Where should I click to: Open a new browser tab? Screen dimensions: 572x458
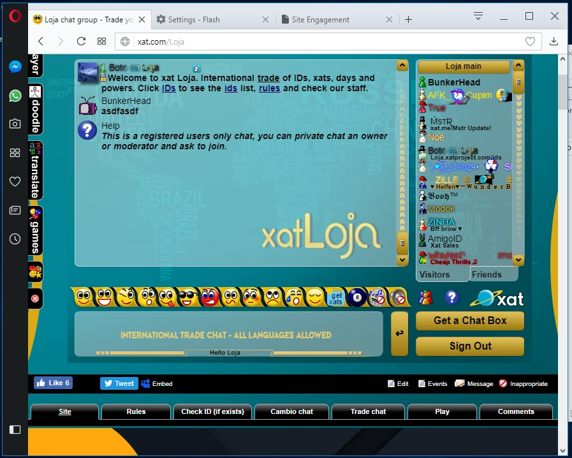click(x=409, y=20)
